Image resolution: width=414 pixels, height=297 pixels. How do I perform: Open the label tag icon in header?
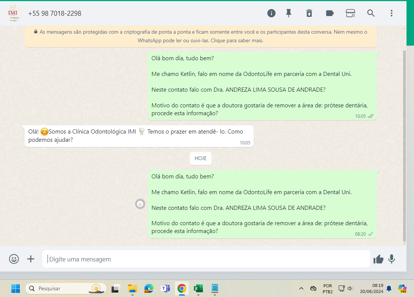click(x=330, y=13)
